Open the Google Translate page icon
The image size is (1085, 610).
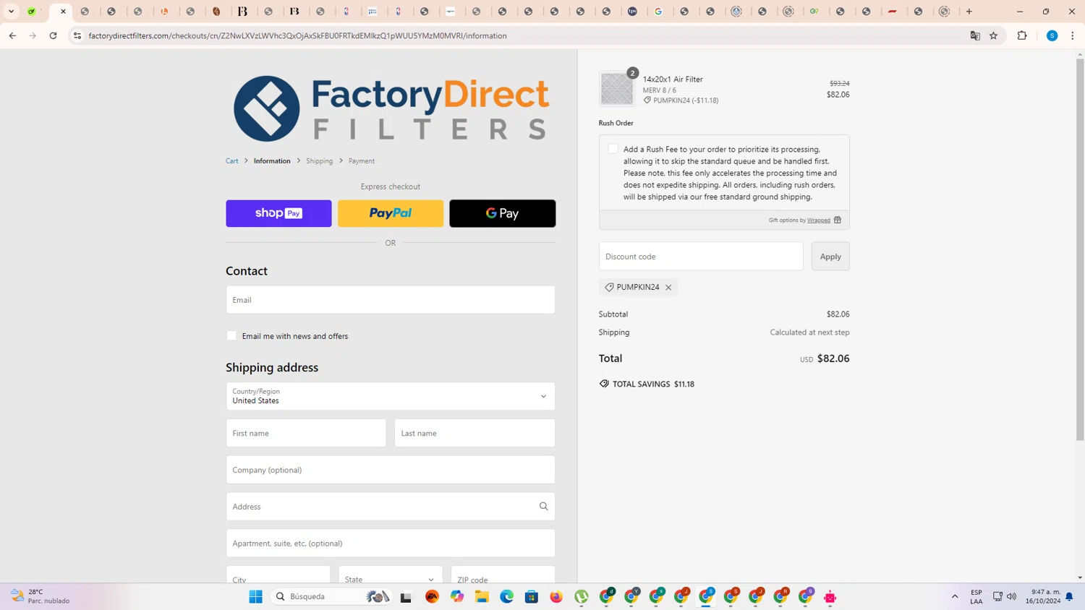(x=975, y=35)
